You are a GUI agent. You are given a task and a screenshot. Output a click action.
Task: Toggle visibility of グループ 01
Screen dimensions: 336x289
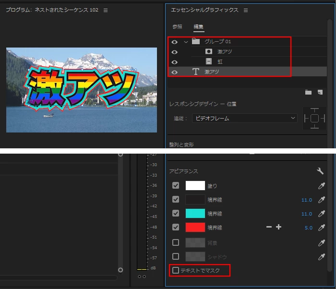point(174,42)
